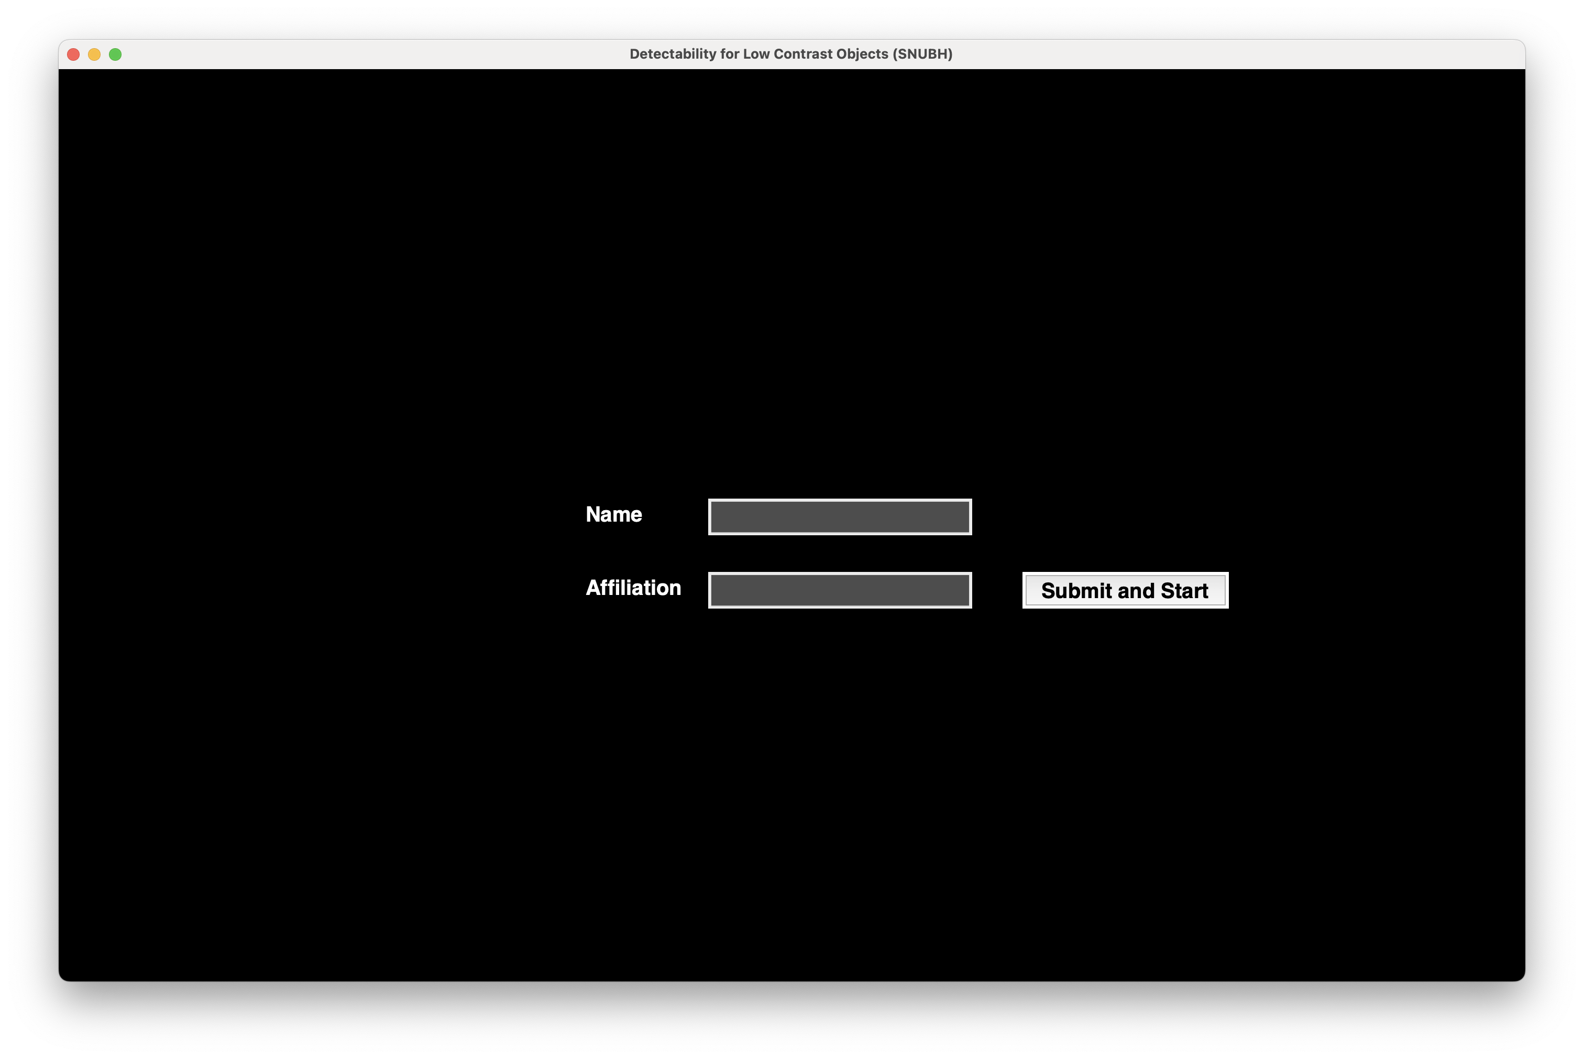
Task: Click the Name input field
Action: pos(840,516)
